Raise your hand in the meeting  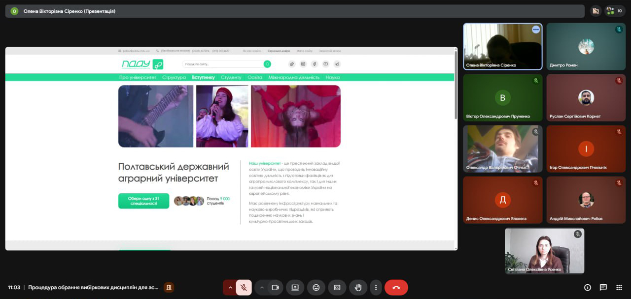point(358,287)
